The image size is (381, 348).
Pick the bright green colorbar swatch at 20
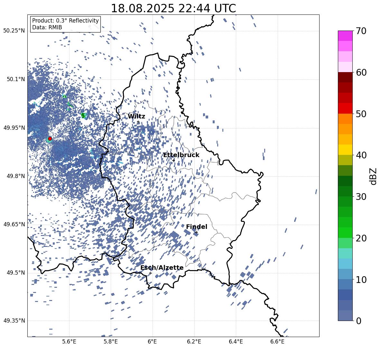click(x=345, y=233)
